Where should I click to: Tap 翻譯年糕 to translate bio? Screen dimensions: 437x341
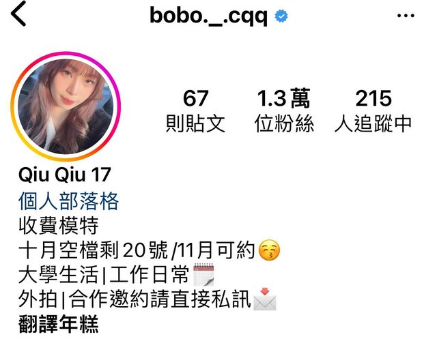59,324
